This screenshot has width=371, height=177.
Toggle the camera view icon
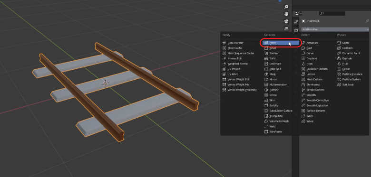(x=286, y=21)
